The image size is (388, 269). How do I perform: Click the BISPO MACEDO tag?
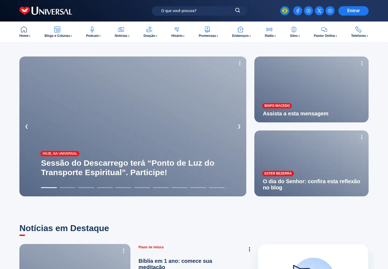277,106
